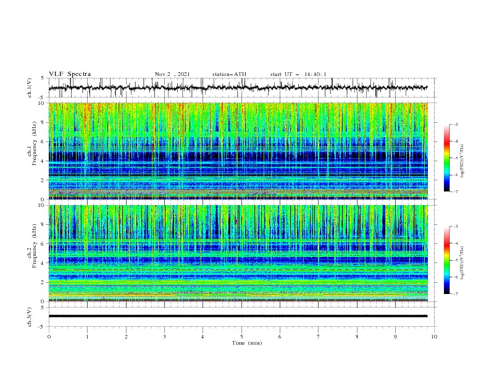The image size is (489, 378).
Task: Click time-axis tick label "6"
Action: tap(280, 337)
